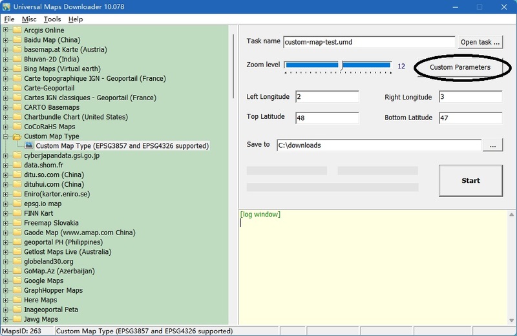Expand the CARTO Basemaps tree node
517x336 pixels.
click(x=6, y=108)
